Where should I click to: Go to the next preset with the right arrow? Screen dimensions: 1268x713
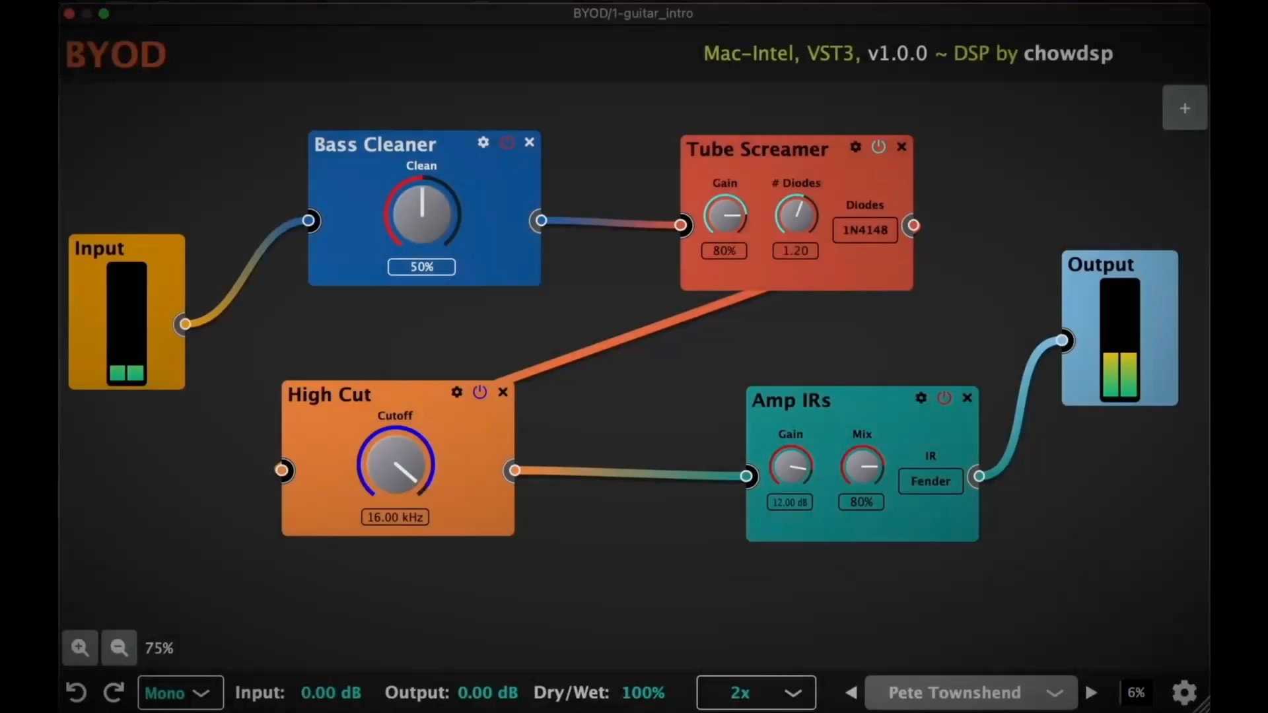pyautogui.click(x=1091, y=693)
